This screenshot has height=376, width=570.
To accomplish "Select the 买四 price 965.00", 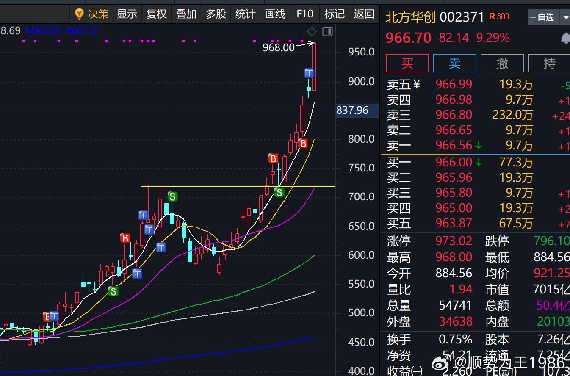I will [454, 208].
